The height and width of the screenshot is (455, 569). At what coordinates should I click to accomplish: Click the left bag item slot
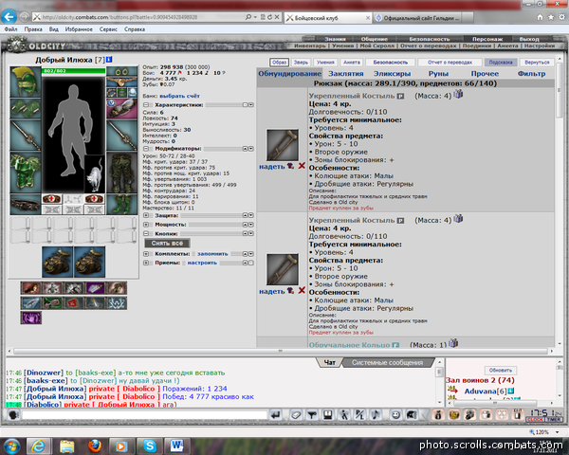(57, 262)
